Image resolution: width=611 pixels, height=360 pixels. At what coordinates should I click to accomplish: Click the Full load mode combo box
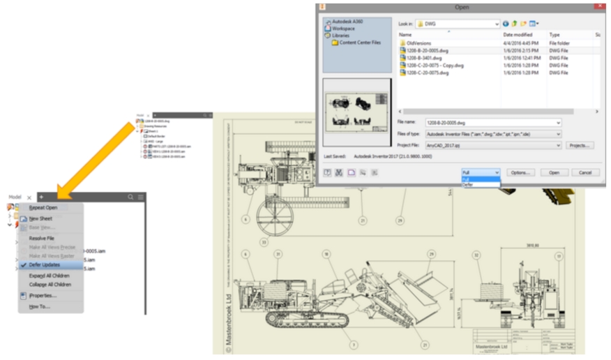[x=481, y=172]
